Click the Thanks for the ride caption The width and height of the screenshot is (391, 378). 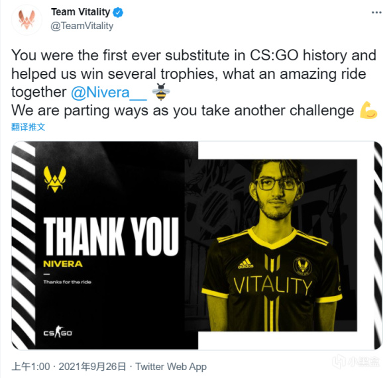click(x=68, y=282)
